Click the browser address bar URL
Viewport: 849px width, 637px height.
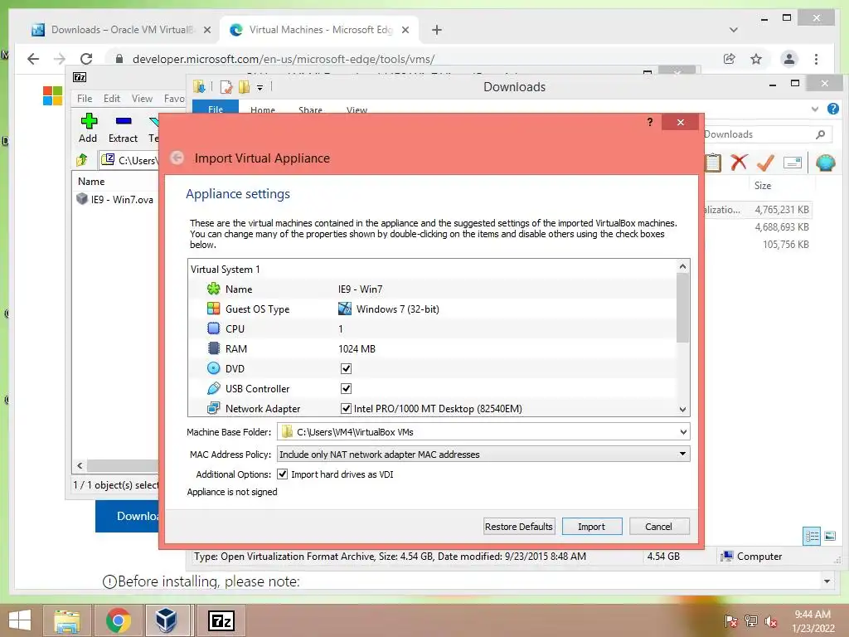point(284,59)
